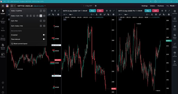Go to Stocks in the left sidebar
Image resolution: width=178 pixels, height=94 pixels.
point(3,29)
